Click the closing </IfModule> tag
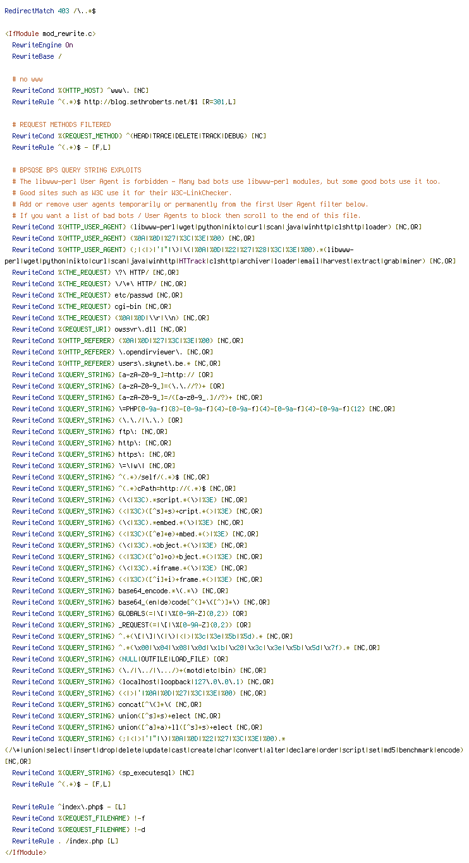 click(25, 852)
